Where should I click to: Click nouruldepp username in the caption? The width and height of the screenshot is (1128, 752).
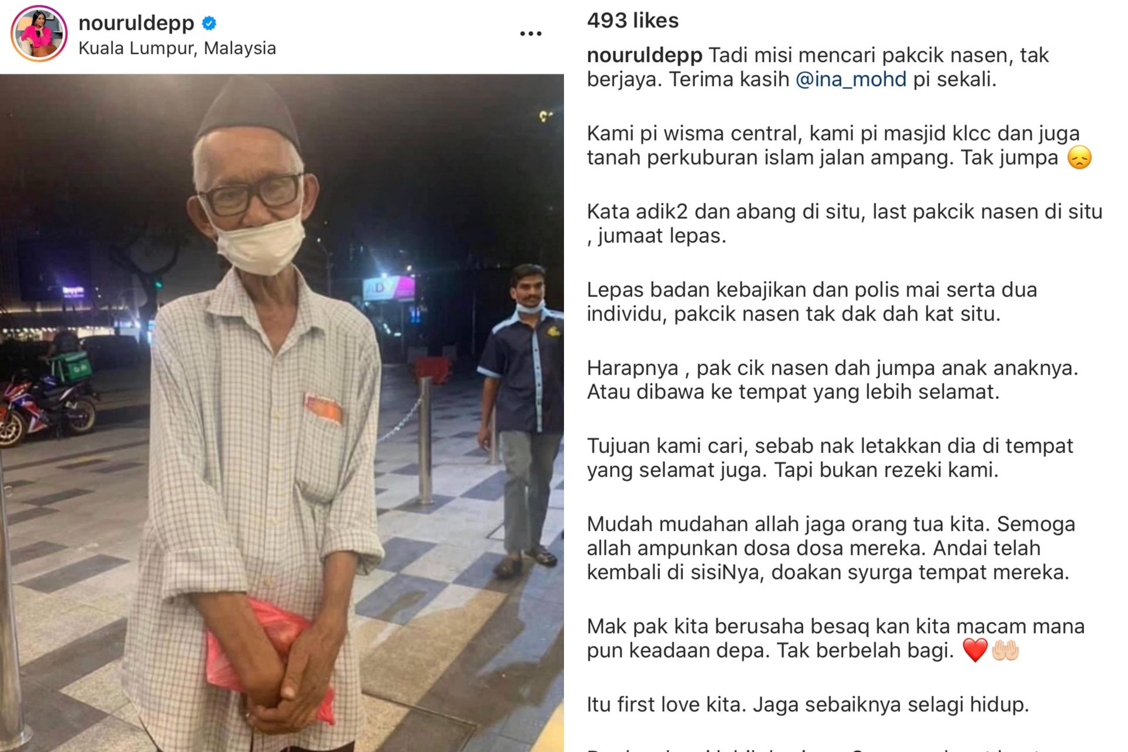click(644, 55)
